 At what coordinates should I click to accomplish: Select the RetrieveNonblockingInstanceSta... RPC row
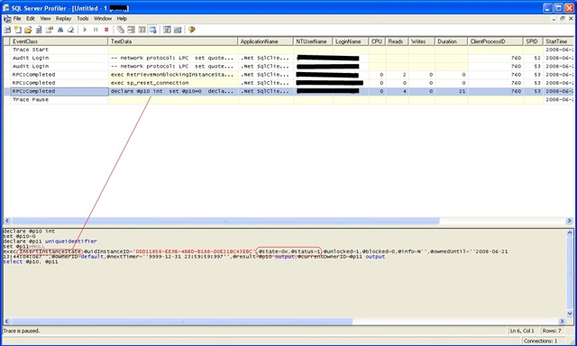288,75
